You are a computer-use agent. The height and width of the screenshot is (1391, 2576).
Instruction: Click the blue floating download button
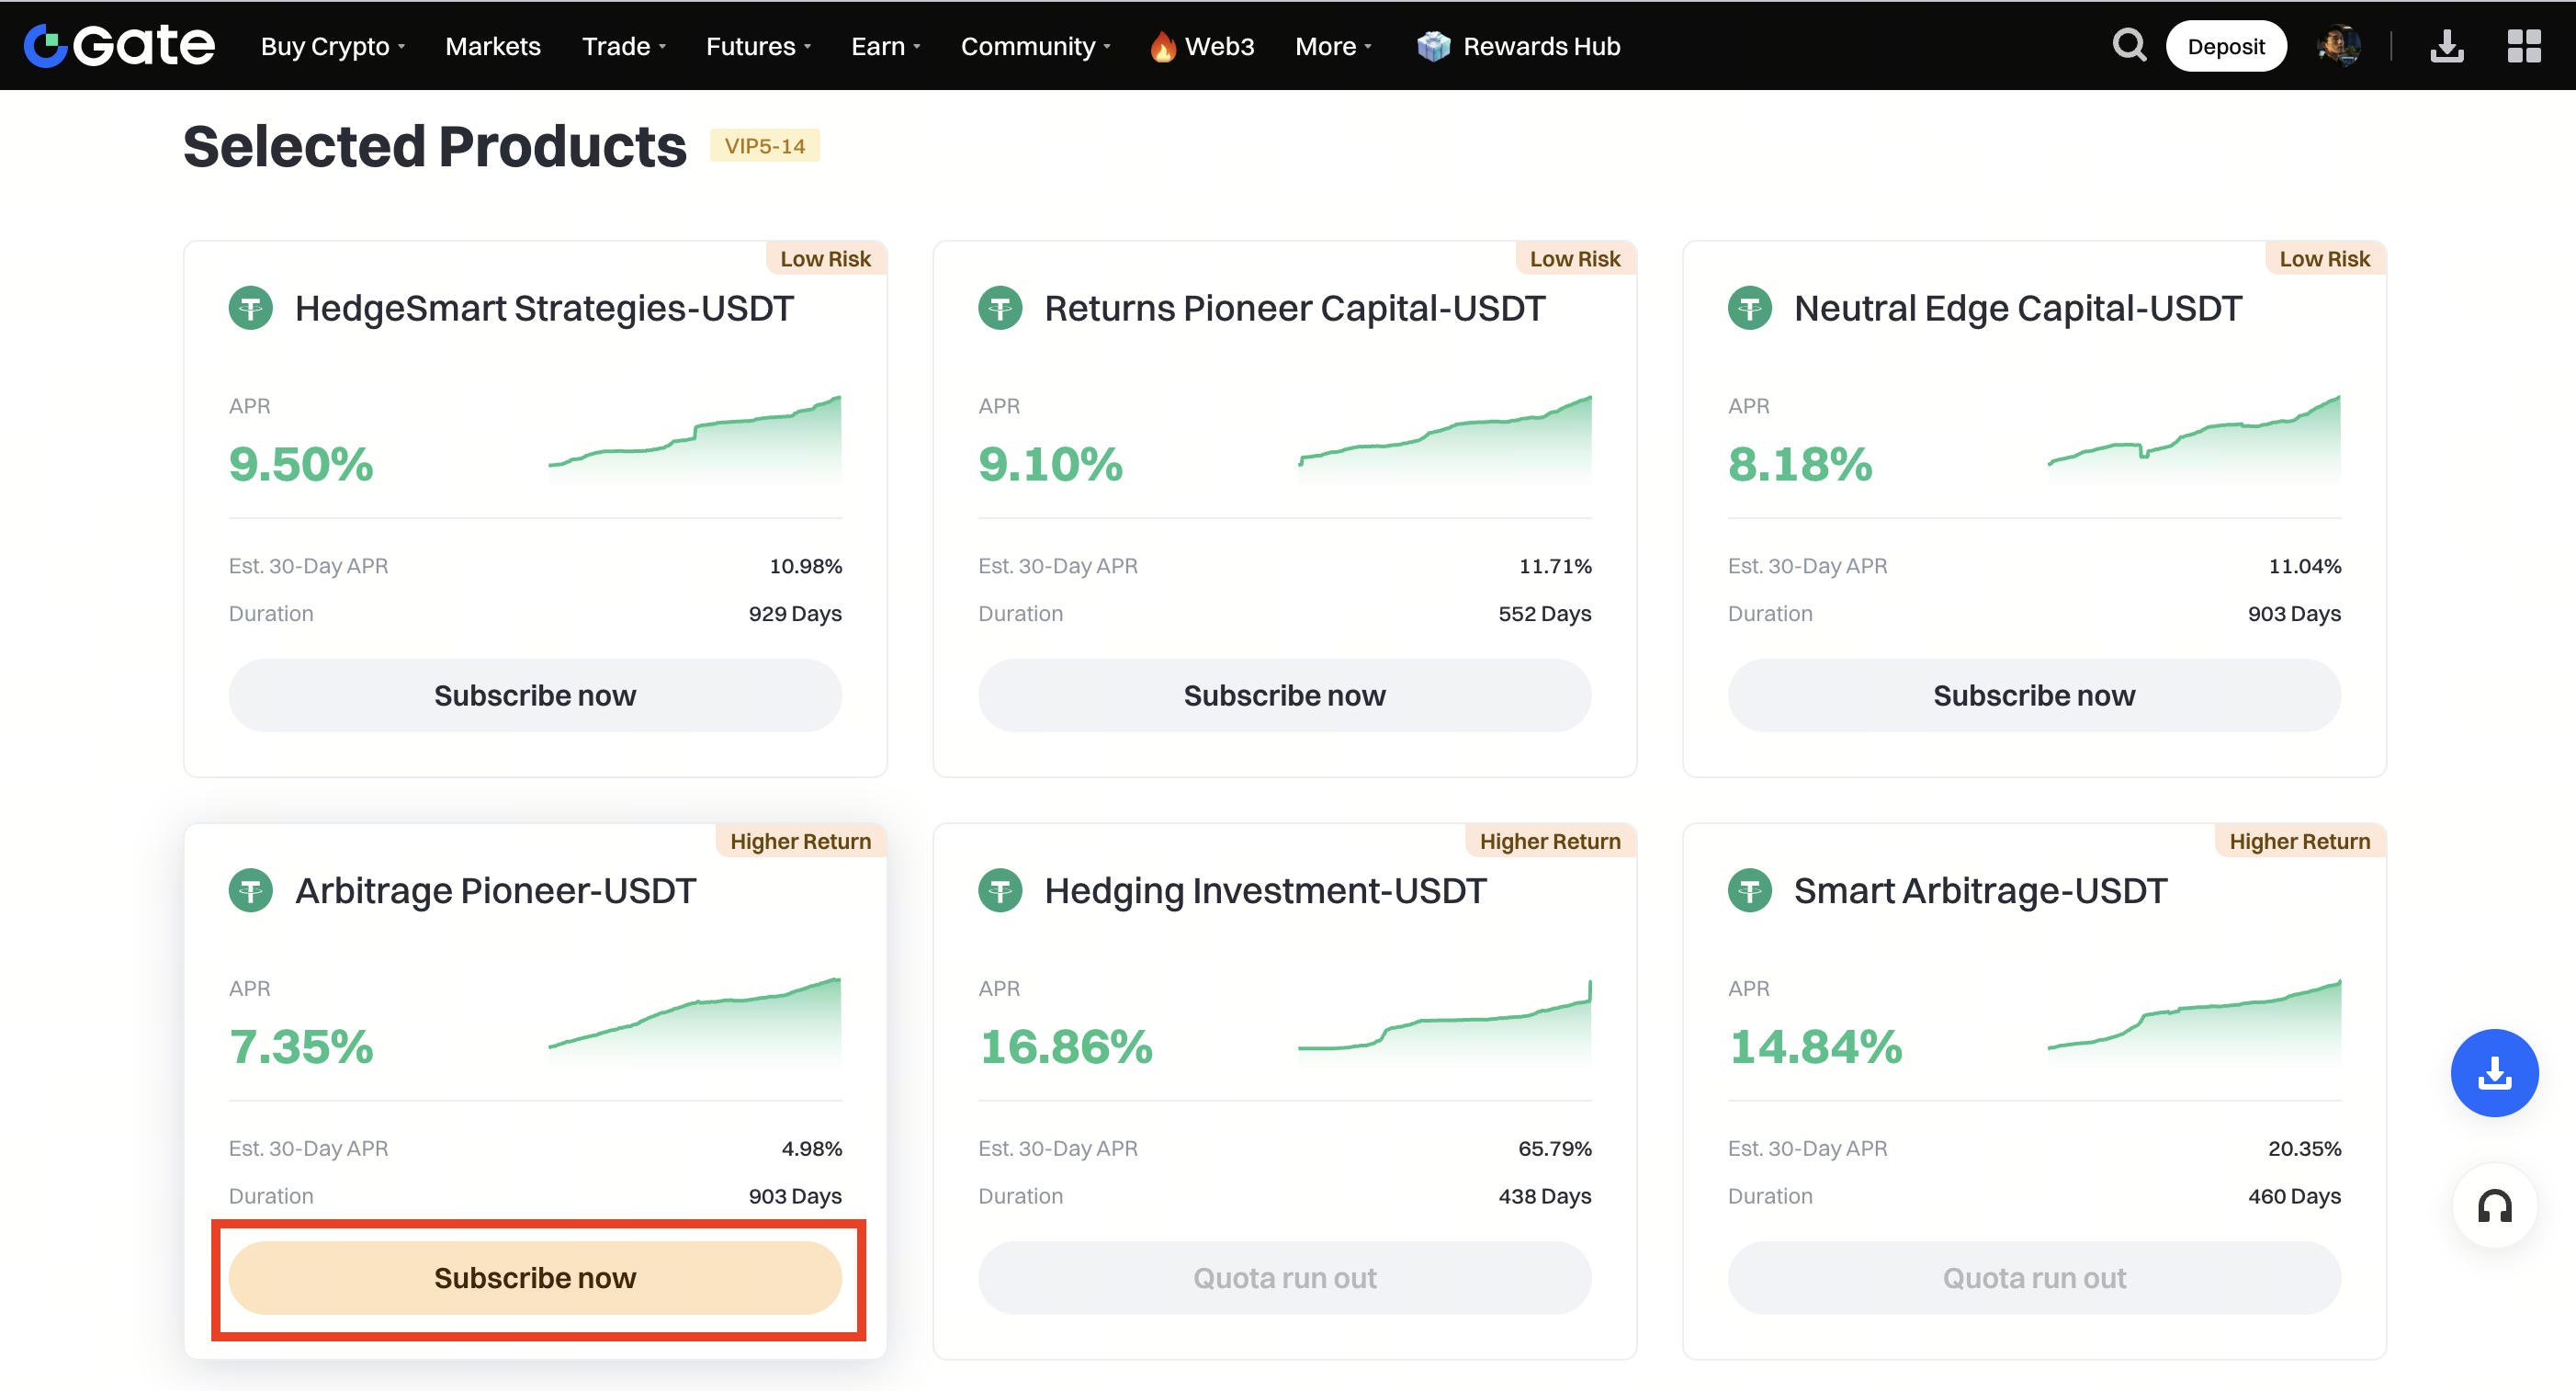coord(2493,1073)
